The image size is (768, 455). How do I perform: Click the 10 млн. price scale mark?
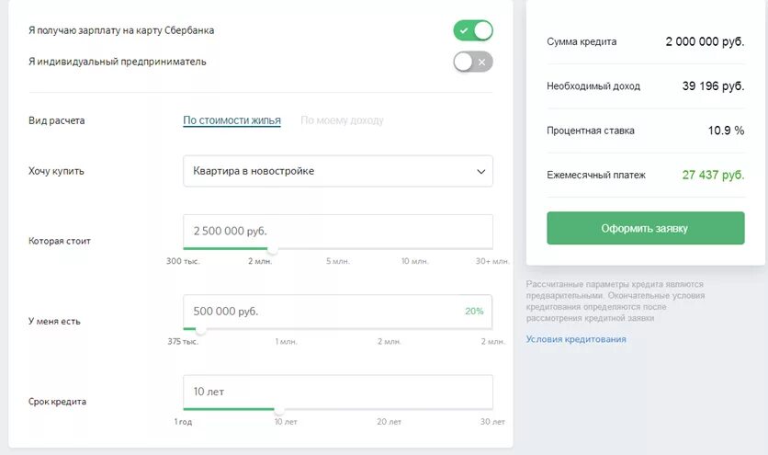tap(414, 261)
